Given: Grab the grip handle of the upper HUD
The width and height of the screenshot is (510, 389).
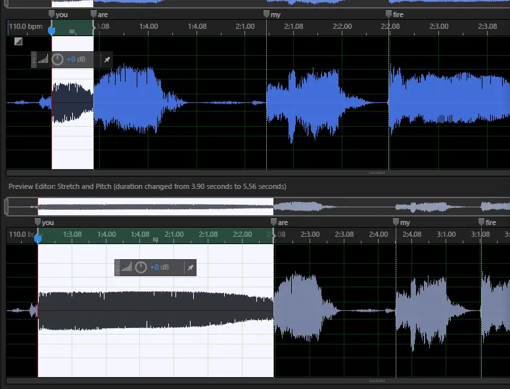Looking at the screenshot, I should tap(35, 60).
